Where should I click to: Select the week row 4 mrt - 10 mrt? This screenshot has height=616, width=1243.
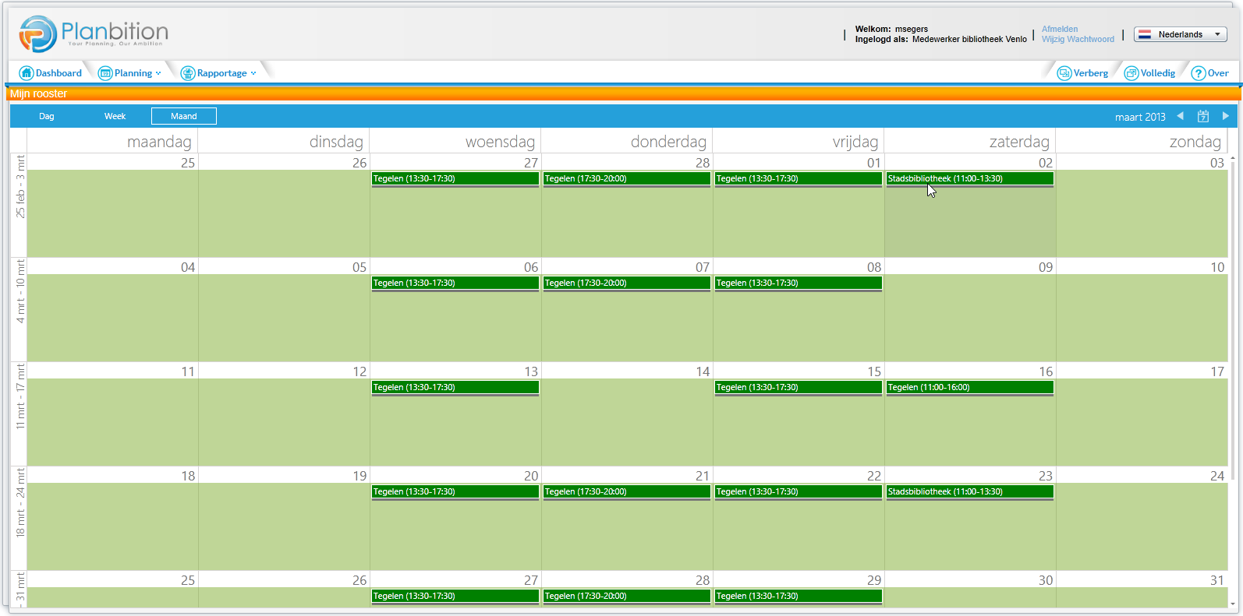tap(19, 310)
